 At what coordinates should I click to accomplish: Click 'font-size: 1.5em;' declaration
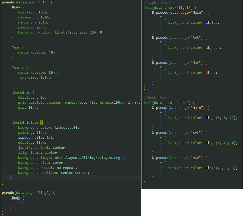[x=35, y=78]
